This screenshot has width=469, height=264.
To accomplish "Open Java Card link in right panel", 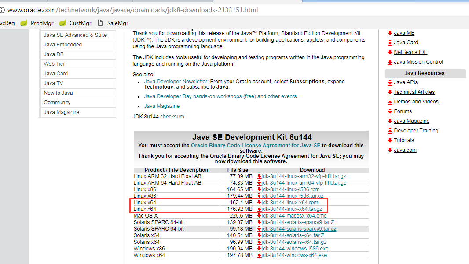I will point(406,43).
